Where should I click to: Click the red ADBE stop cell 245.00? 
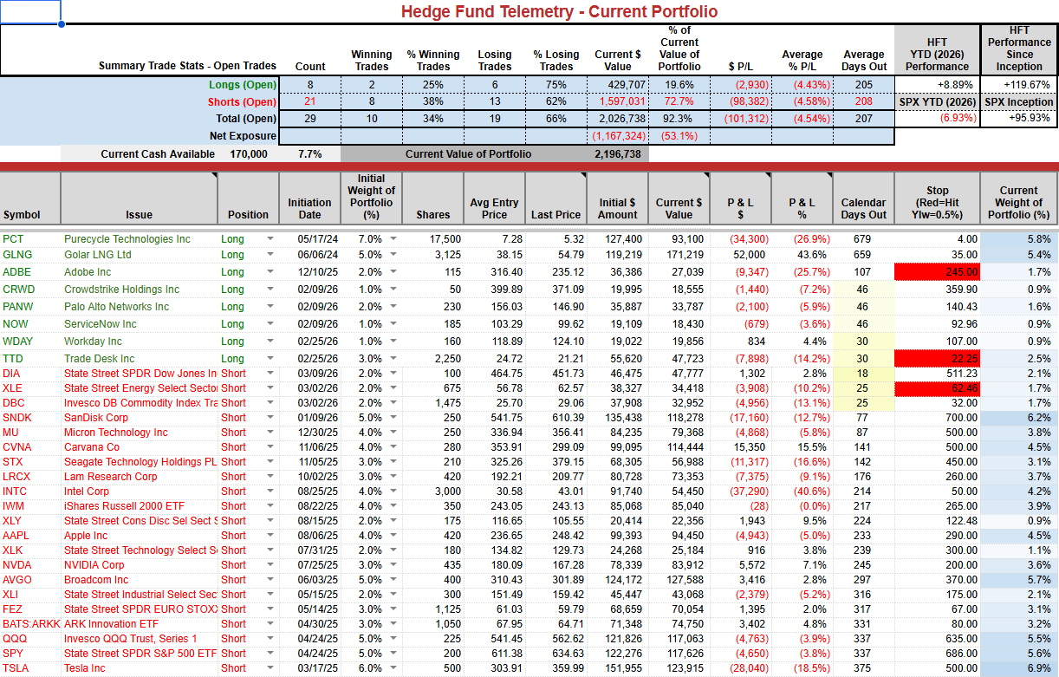tap(937, 272)
